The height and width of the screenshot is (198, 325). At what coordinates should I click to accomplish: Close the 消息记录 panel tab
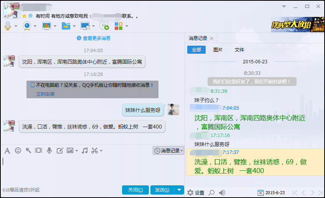tap(212, 38)
